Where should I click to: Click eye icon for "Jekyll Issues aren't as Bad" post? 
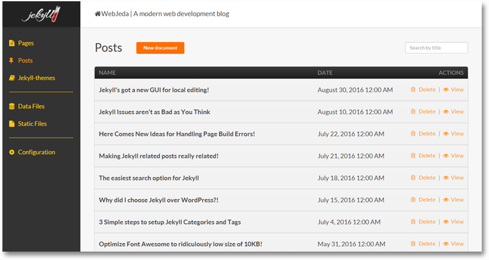(446, 112)
